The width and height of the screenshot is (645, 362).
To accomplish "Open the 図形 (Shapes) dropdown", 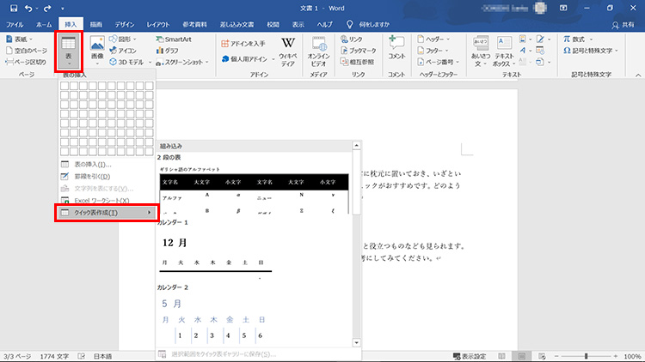I will tap(131, 39).
